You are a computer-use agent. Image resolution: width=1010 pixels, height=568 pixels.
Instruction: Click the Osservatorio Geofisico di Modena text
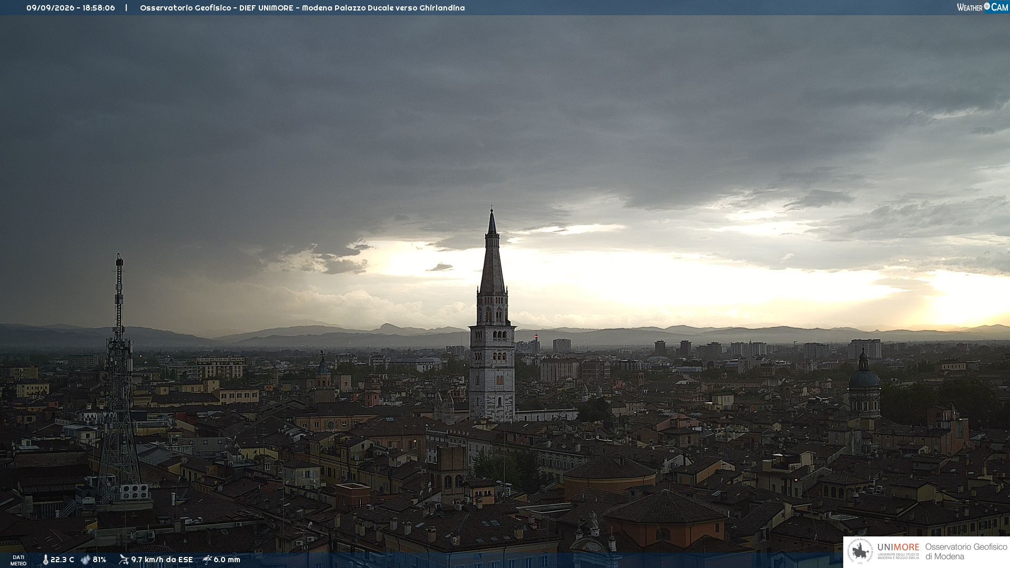tap(966, 552)
